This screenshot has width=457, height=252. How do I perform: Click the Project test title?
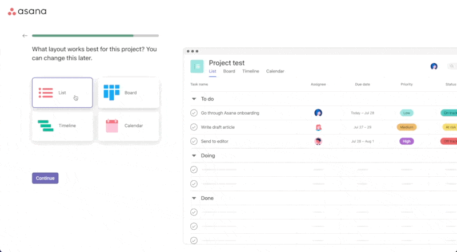227,63
